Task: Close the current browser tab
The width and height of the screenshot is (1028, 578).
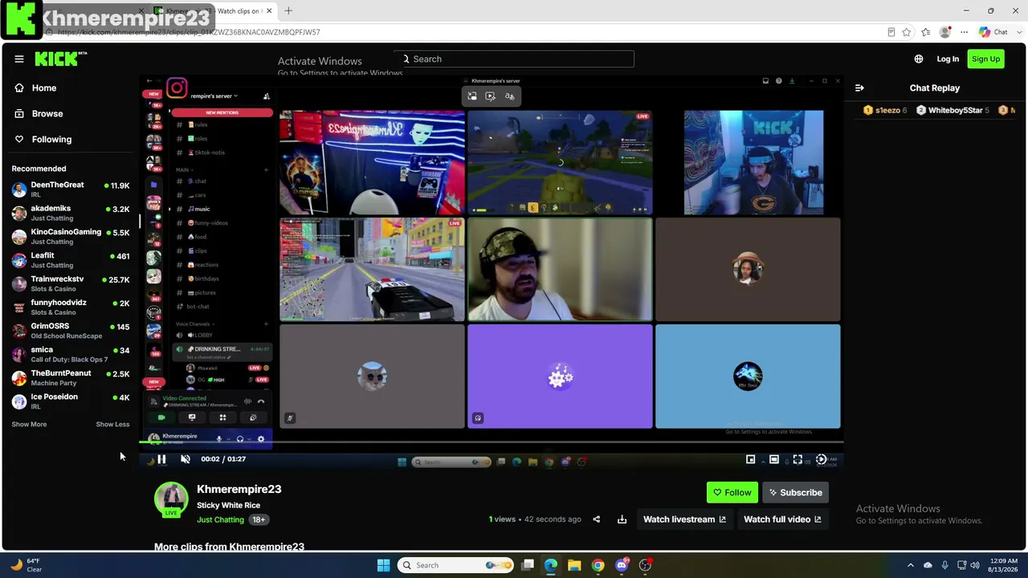Action: point(269,11)
